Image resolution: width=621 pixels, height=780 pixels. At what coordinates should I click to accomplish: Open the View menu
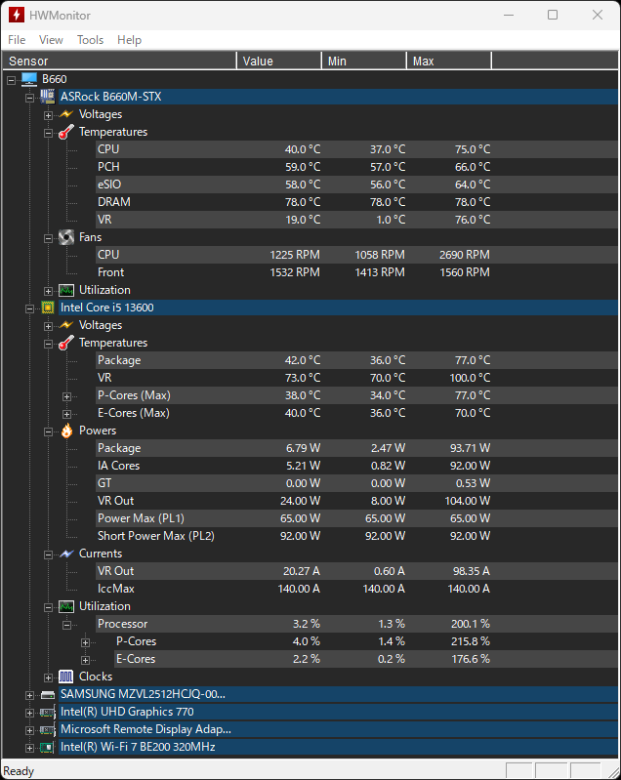click(51, 40)
